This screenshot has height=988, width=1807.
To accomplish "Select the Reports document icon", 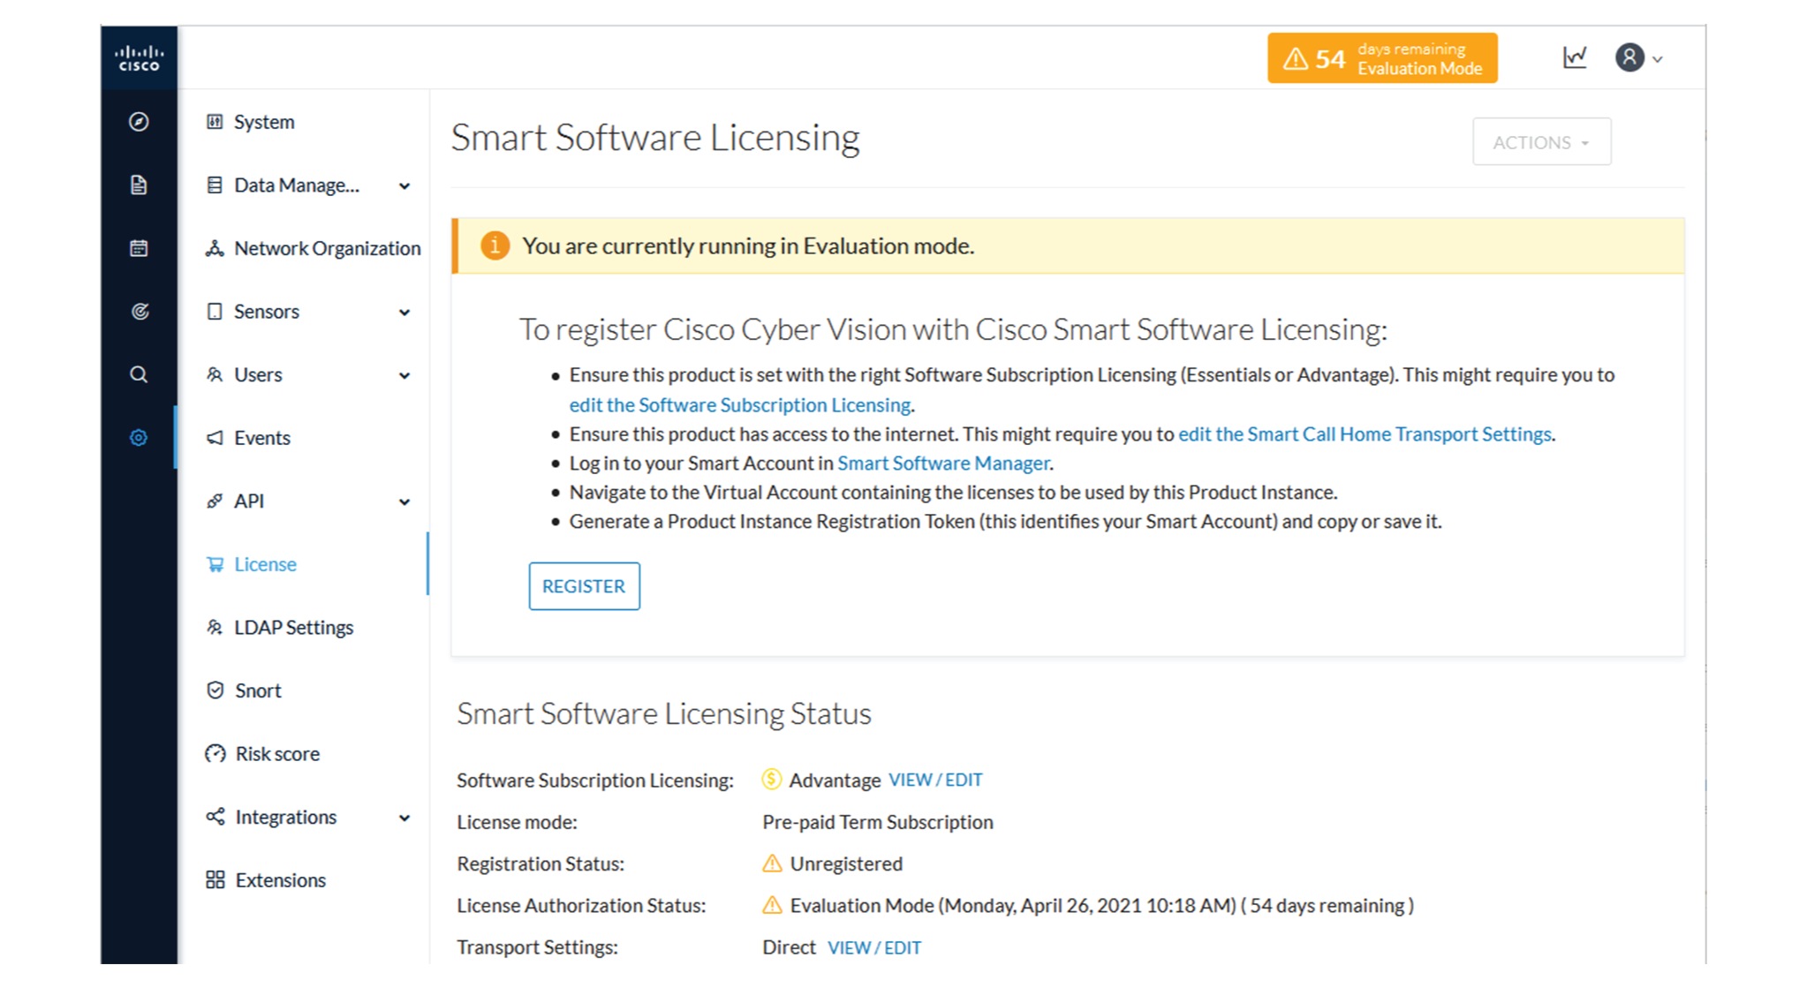I will pos(138,185).
